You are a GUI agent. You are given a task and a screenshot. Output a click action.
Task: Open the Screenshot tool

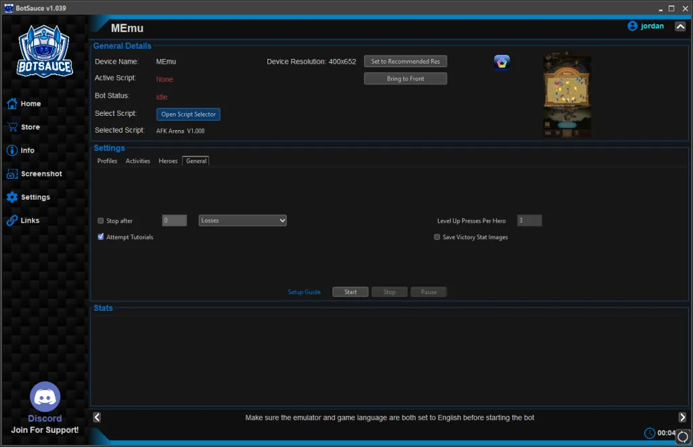tap(35, 174)
